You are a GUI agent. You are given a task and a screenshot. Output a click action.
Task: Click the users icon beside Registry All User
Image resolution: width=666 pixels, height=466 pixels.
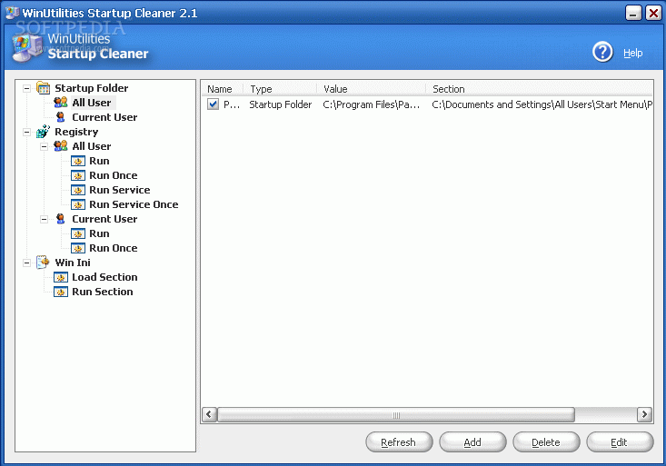61,146
